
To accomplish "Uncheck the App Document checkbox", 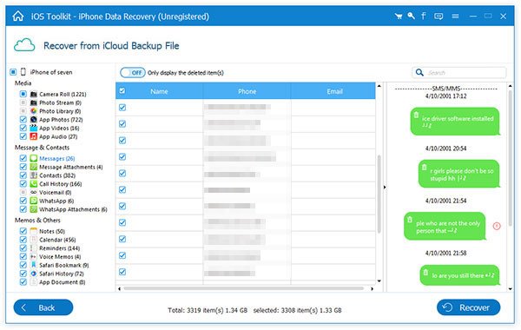I will coord(23,282).
